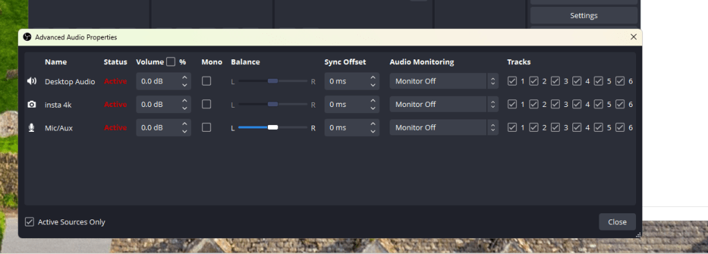Uncheck Track 5 for Desktop Audio
This screenshot has width=708, height=254.
click(x=598, y=81)
